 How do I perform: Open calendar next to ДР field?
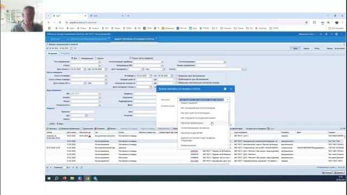click(x=86, y=115)
